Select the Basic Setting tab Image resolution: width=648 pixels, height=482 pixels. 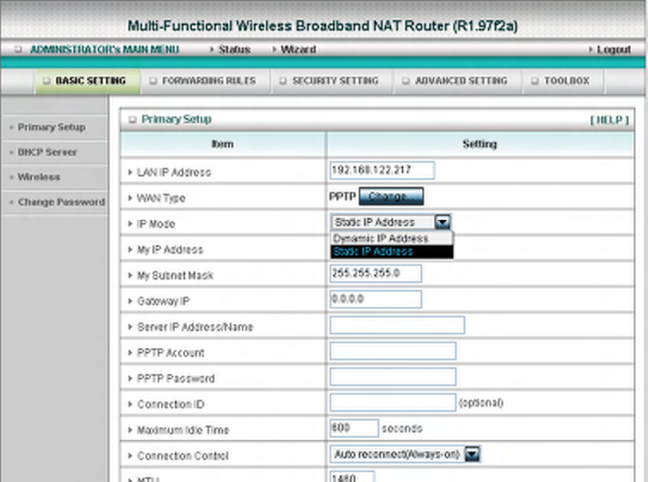[x=85, y=81]
